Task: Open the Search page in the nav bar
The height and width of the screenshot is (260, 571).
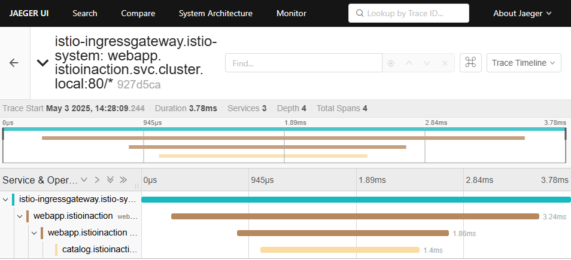Action: coord(85,14)
